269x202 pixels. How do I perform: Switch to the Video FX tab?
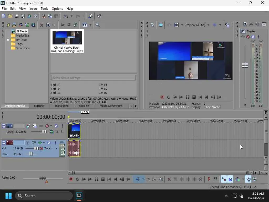(84, 106)
